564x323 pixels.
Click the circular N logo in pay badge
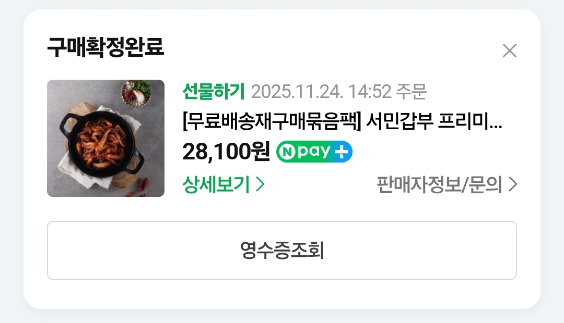(287, 152)
